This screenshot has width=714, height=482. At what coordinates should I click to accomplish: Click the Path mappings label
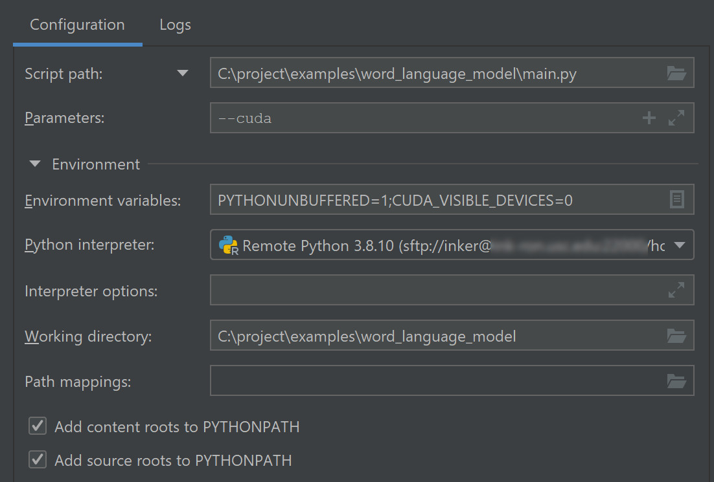point(78,382)
